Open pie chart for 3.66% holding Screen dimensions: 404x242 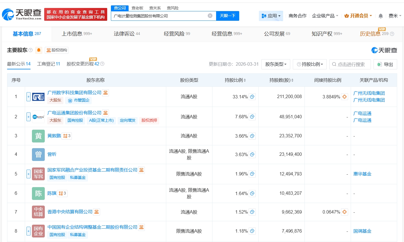252,136
